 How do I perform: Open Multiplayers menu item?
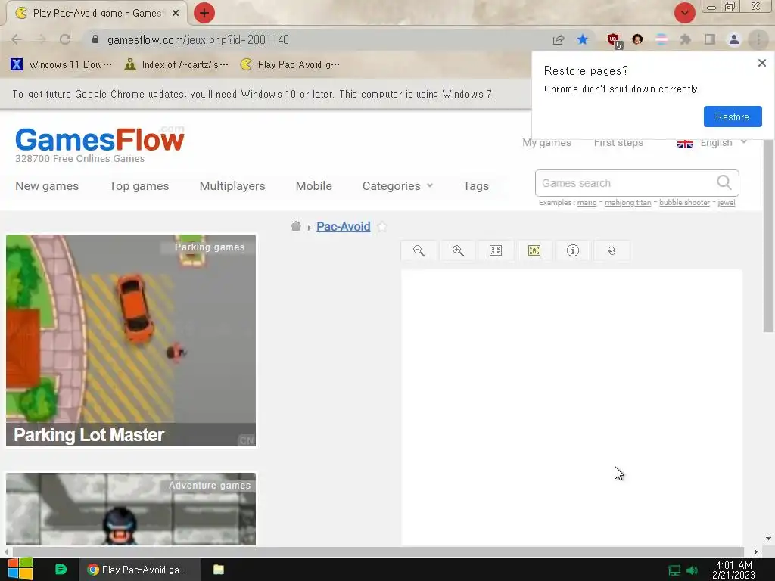[232, 186]
